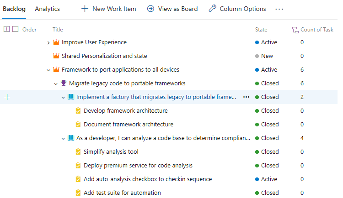Click the View as Board arrow icon
Screen dimensions: 343x198
pyautogui.click(x=150, y=9)
